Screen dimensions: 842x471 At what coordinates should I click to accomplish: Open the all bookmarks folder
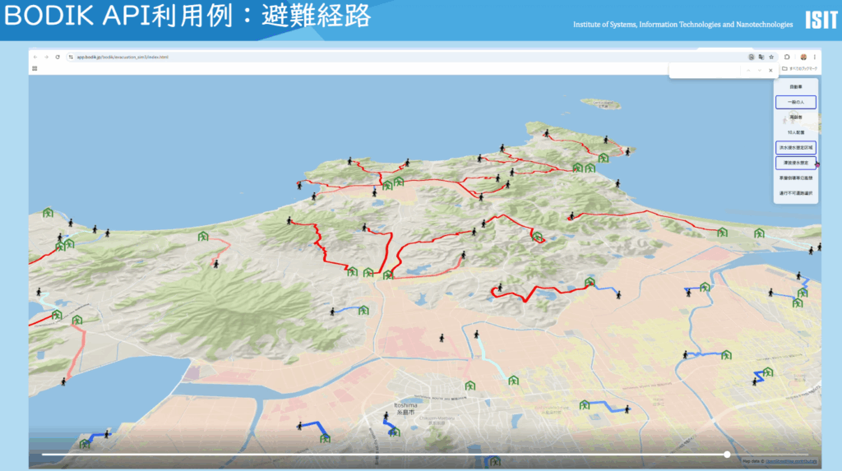799,69
